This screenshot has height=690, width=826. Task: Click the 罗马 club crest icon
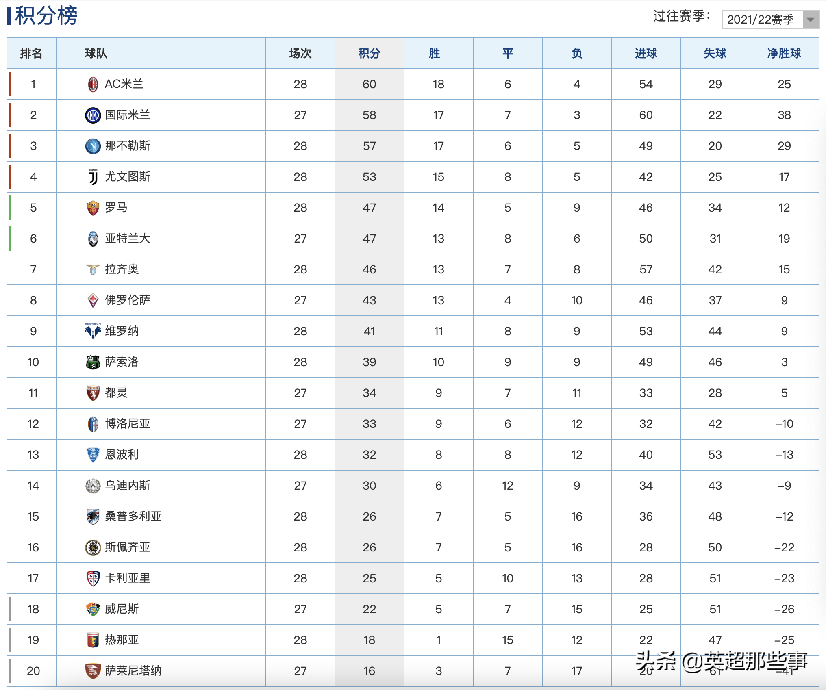(x=93, y=208)
